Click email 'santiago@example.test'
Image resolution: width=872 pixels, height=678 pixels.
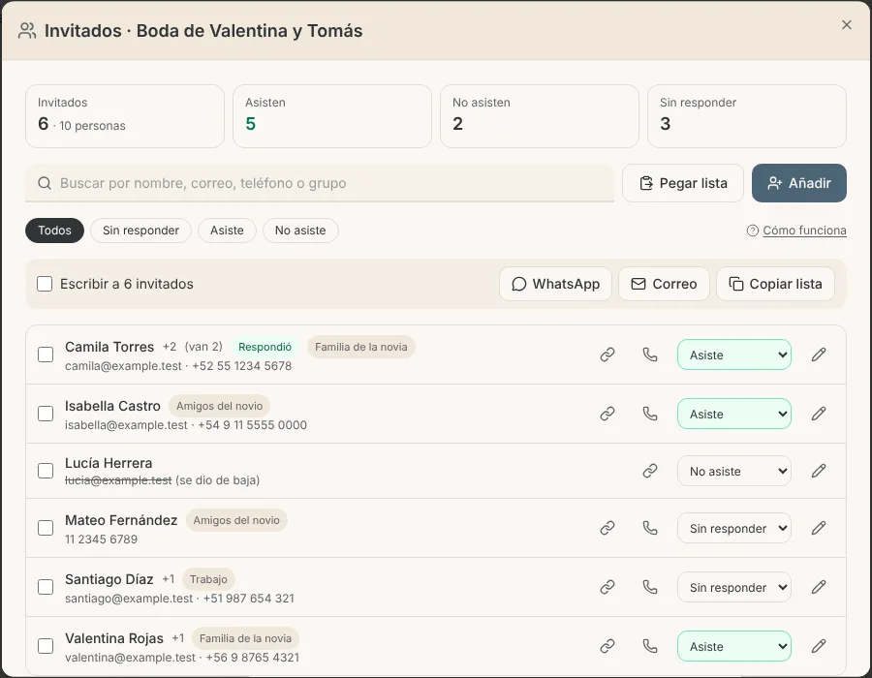pos(129,599)
